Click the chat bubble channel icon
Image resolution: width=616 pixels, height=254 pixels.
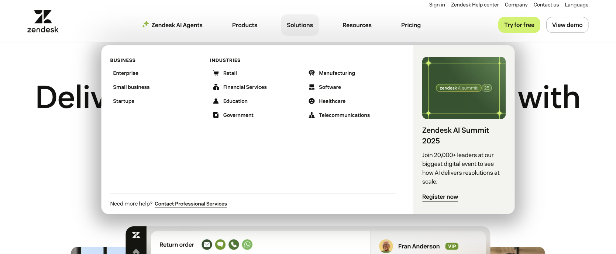[x=220, y=244]
